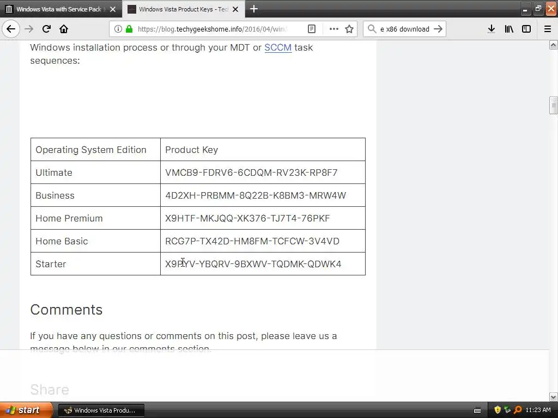The image size is (558, 418).
Task: Submit search with the go arrow
Action: click(438, 29)
